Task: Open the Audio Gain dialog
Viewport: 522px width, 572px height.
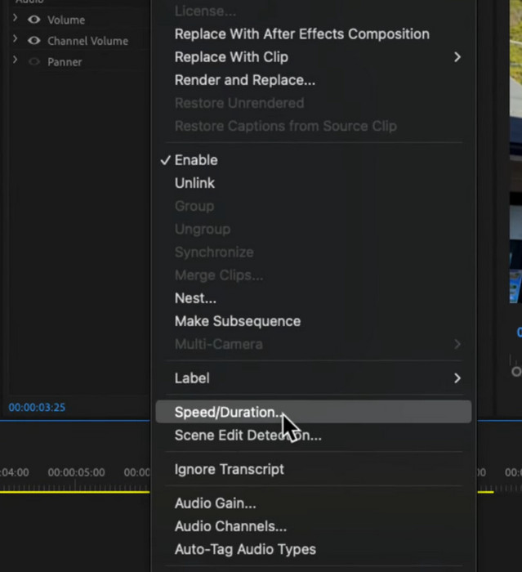Action: coord(215,503)
